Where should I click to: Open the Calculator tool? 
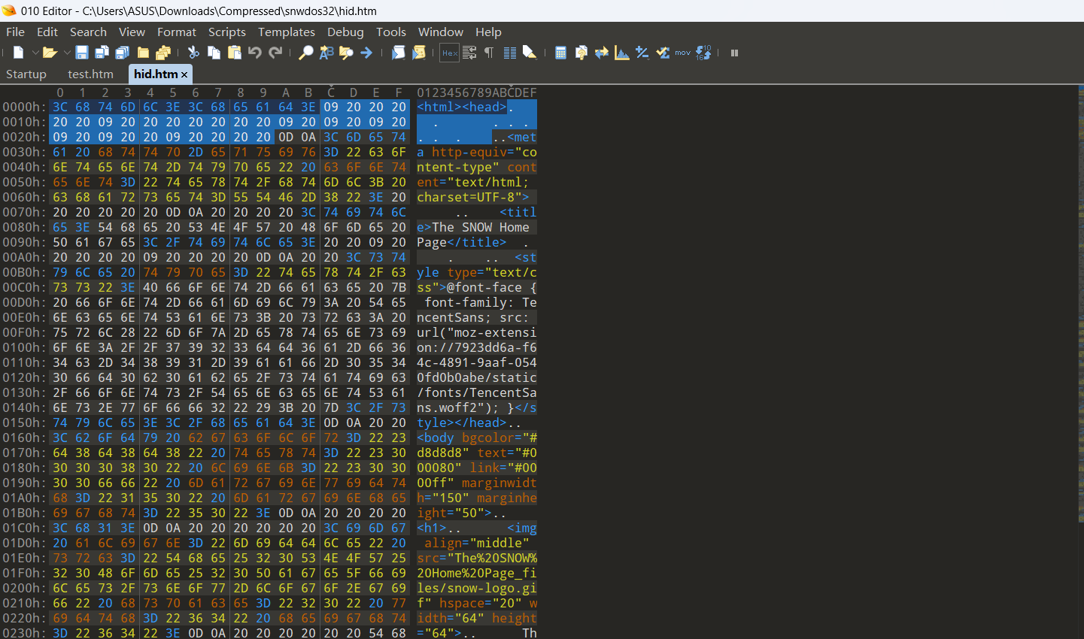[x=560, y=53]
